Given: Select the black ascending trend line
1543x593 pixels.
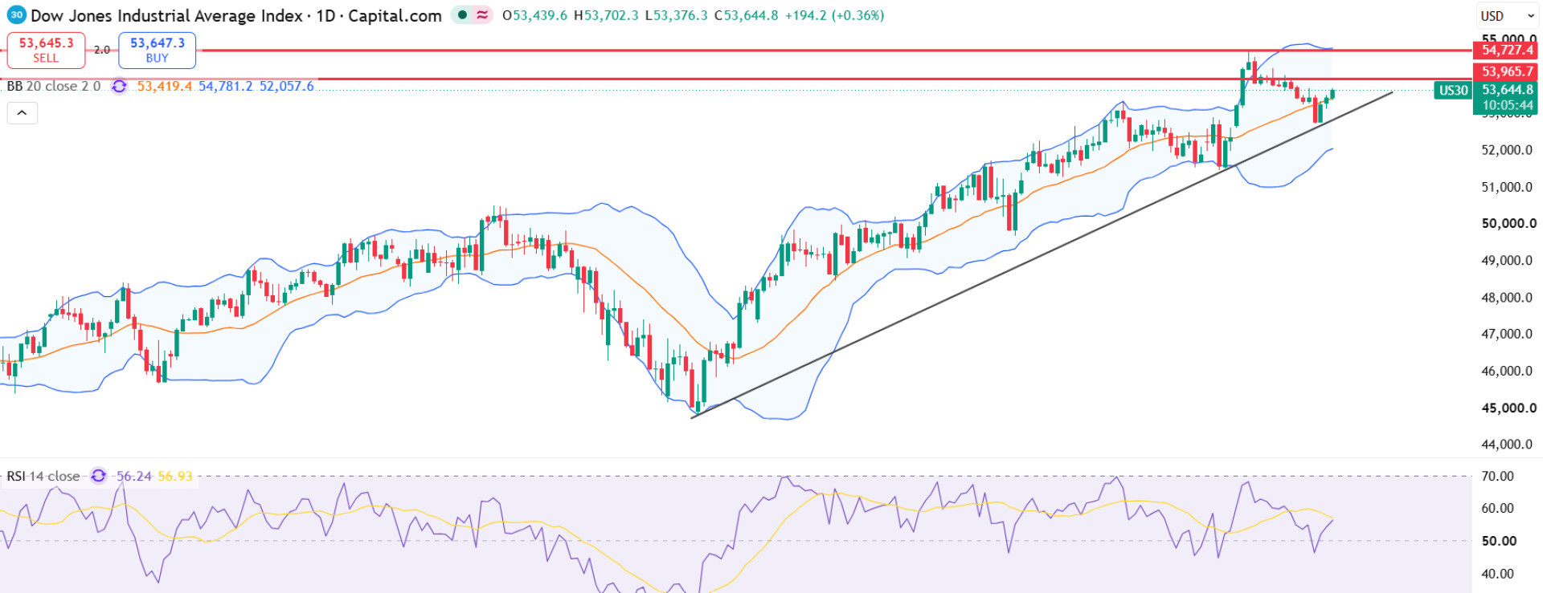Looking at the screenshot, I should pyautogui.click(x=1042, y=254).
